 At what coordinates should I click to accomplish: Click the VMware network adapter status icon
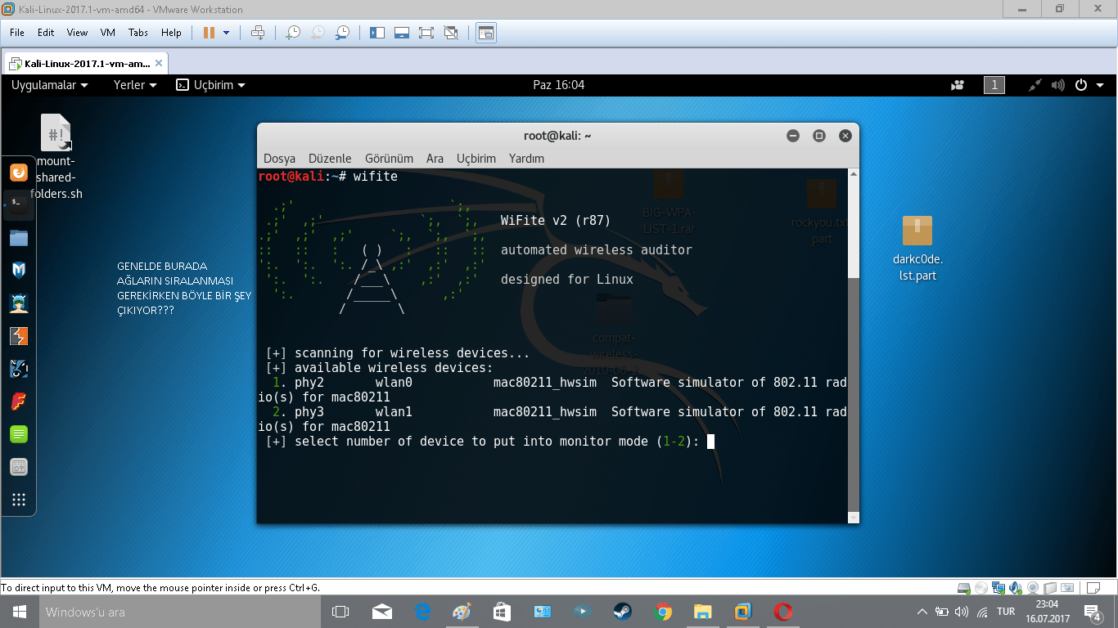click(999, 588)
